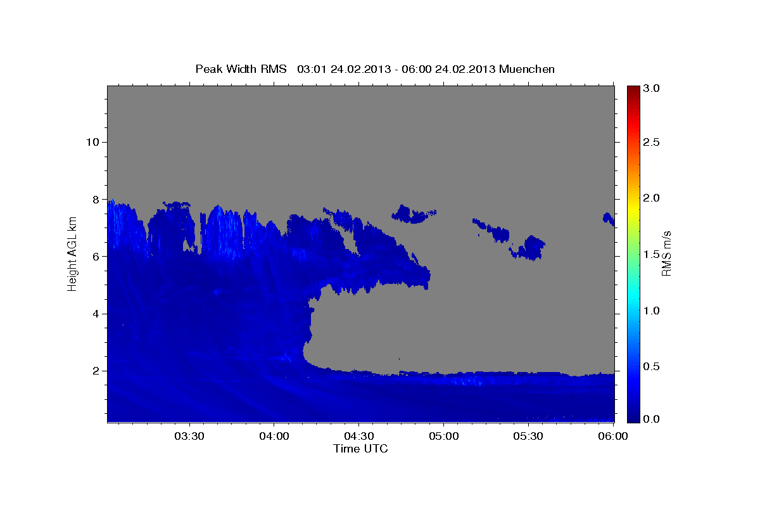Click the colorbar '3.0' value label
Screen dimensions: 760x507
[651, 89]
